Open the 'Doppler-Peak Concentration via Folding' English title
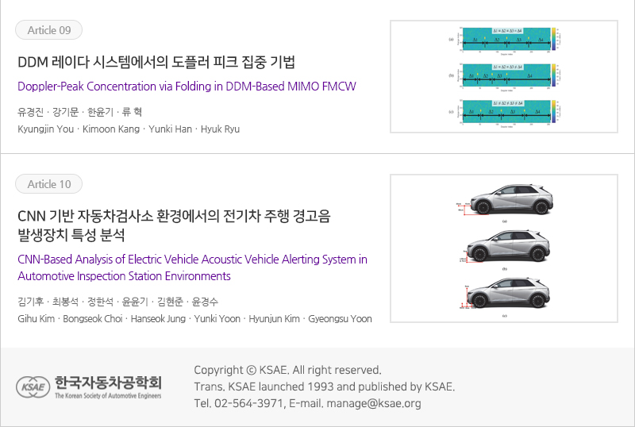The width and height of the screenshot is (635, 427). (x=187, y=86)
